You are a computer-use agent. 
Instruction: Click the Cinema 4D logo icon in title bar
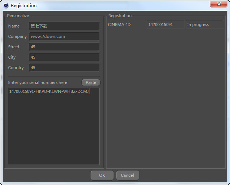coord(6,6)
